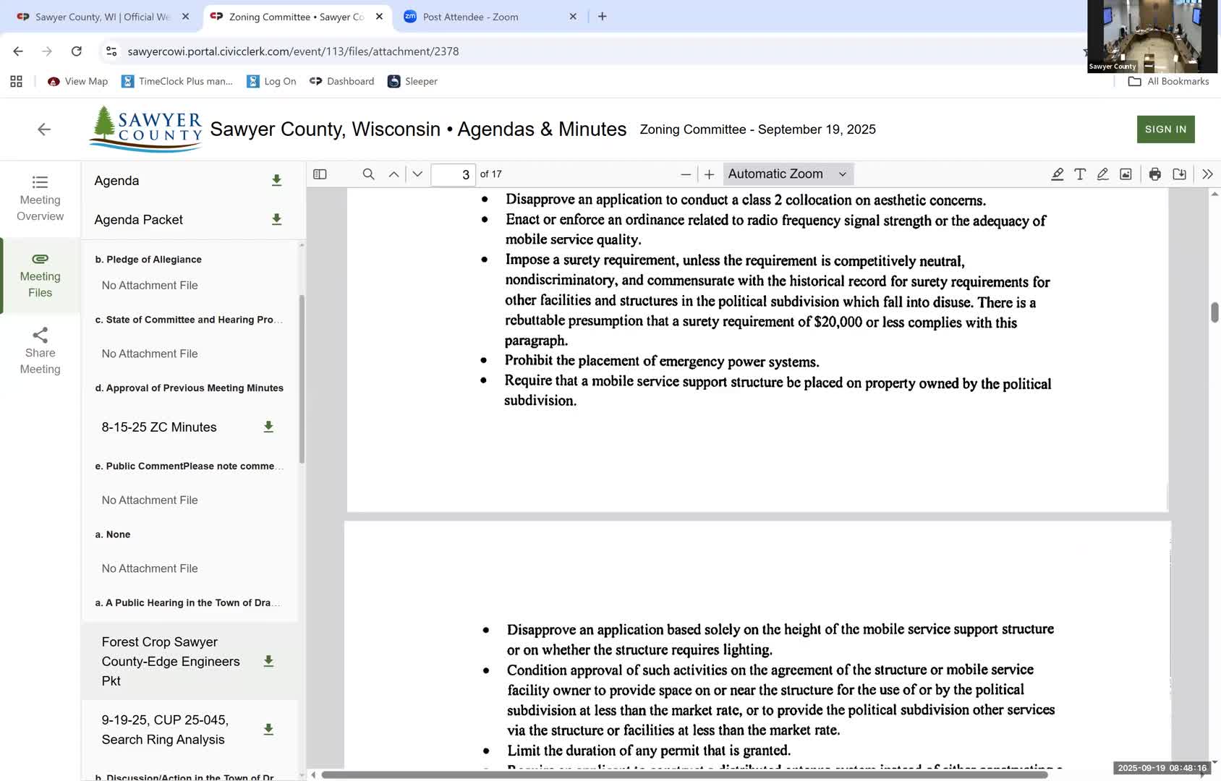Image resolution: width=1221 pixels, height=781 pixels.
Task: Click the PDF page number field
Action: coord(453,174)
